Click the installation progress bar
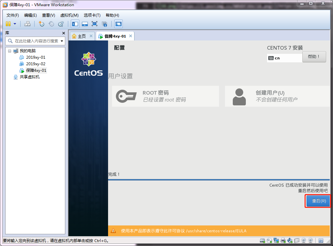This screenshot has width=333, height=246. pyautogui.click(x=219, y=180)
